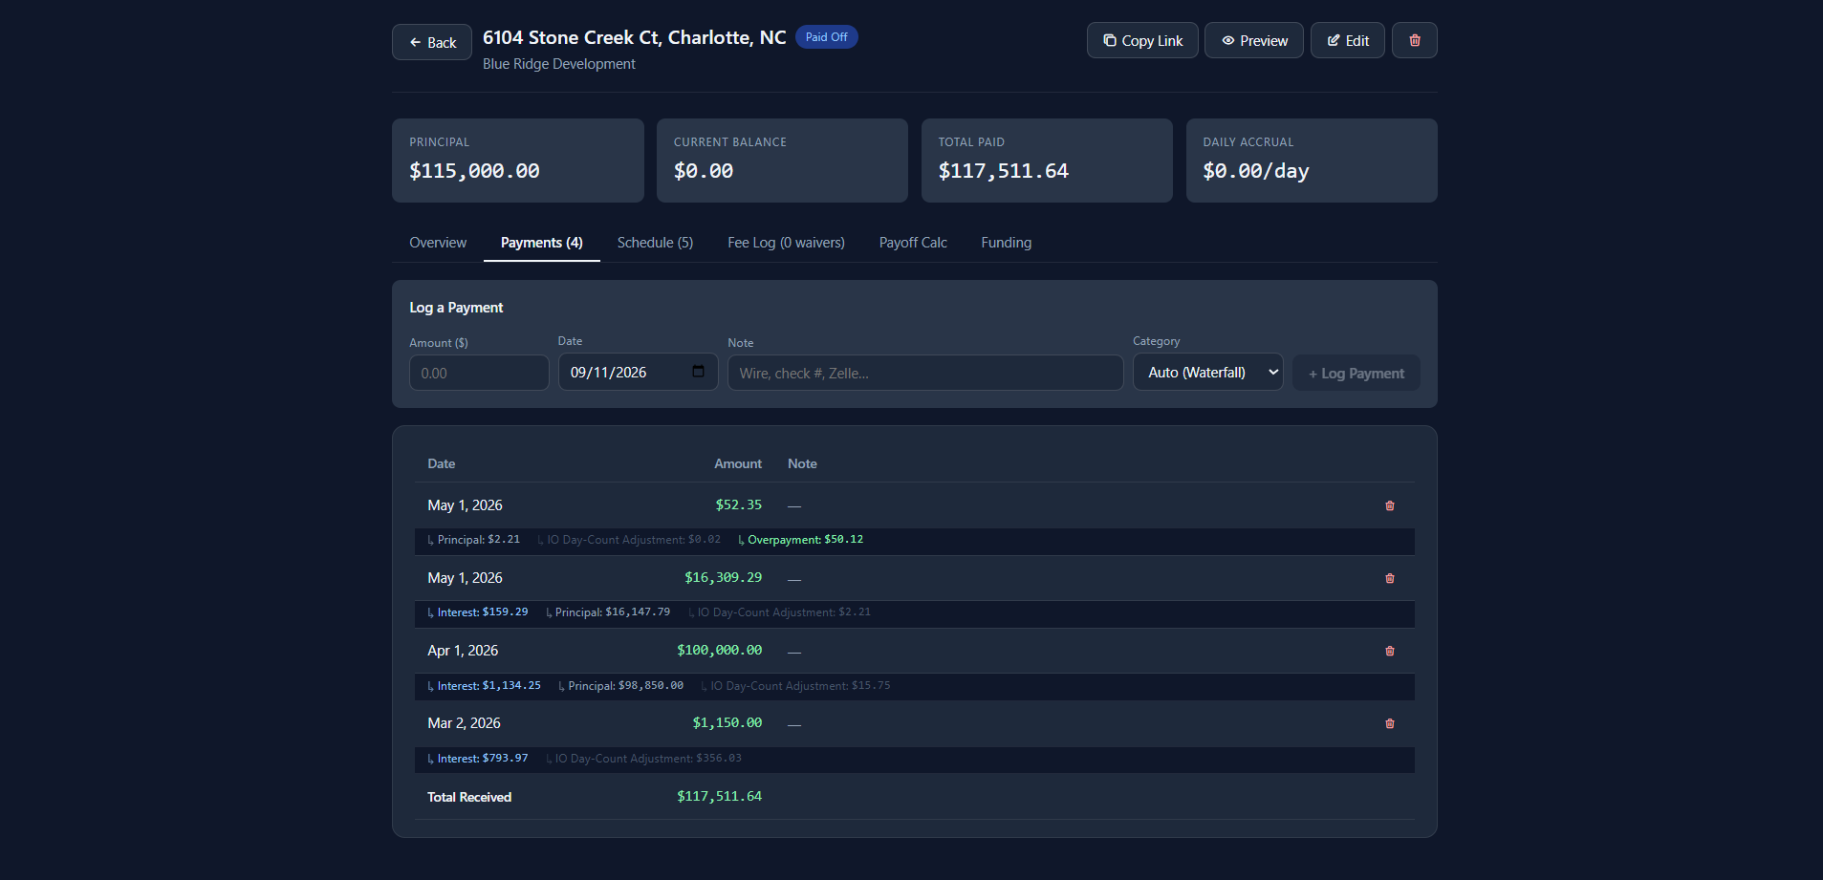
Task: Click the Apr 1, 2026 date cell
Action: (x=463, y=651)
